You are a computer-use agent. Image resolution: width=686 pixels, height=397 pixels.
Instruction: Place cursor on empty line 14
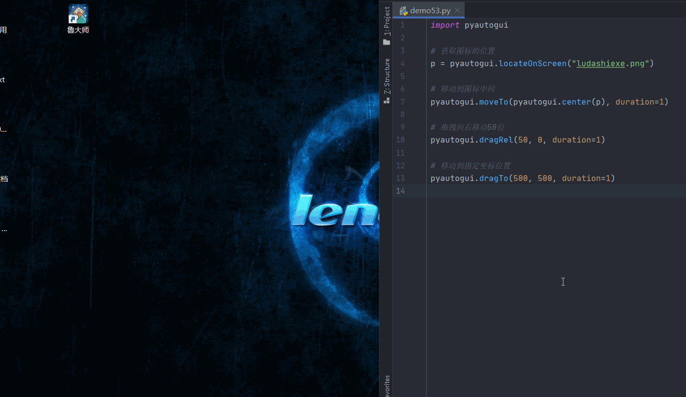click(556, 191)
